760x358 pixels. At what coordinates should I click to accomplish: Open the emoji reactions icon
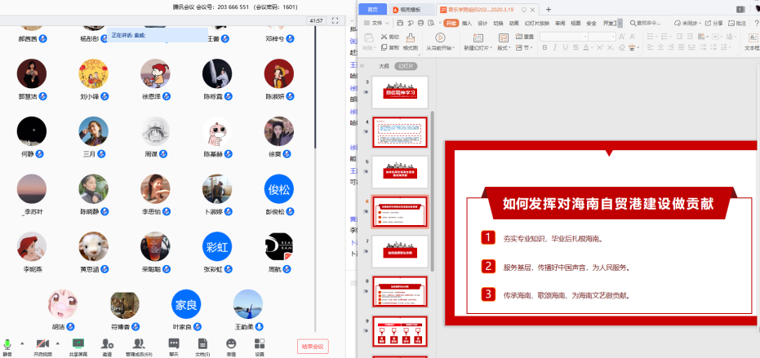click(x=231, y=344)
